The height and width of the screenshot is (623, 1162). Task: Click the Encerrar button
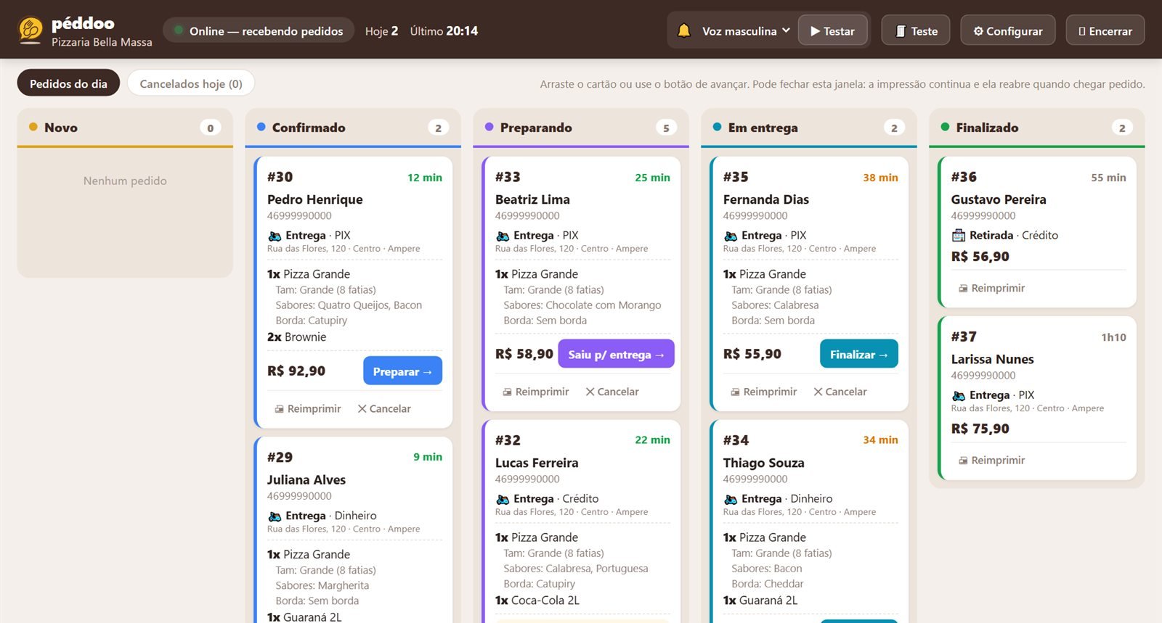point(1105,31)
